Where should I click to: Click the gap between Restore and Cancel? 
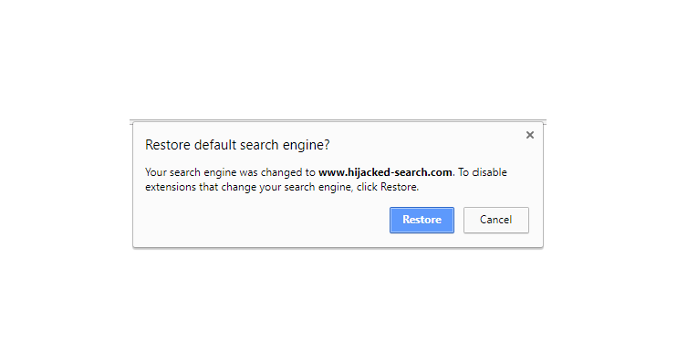click(x=459, y=220)
